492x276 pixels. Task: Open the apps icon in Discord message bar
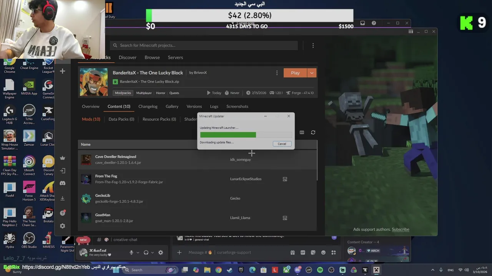pyautogui.click(x=334, y=253)
